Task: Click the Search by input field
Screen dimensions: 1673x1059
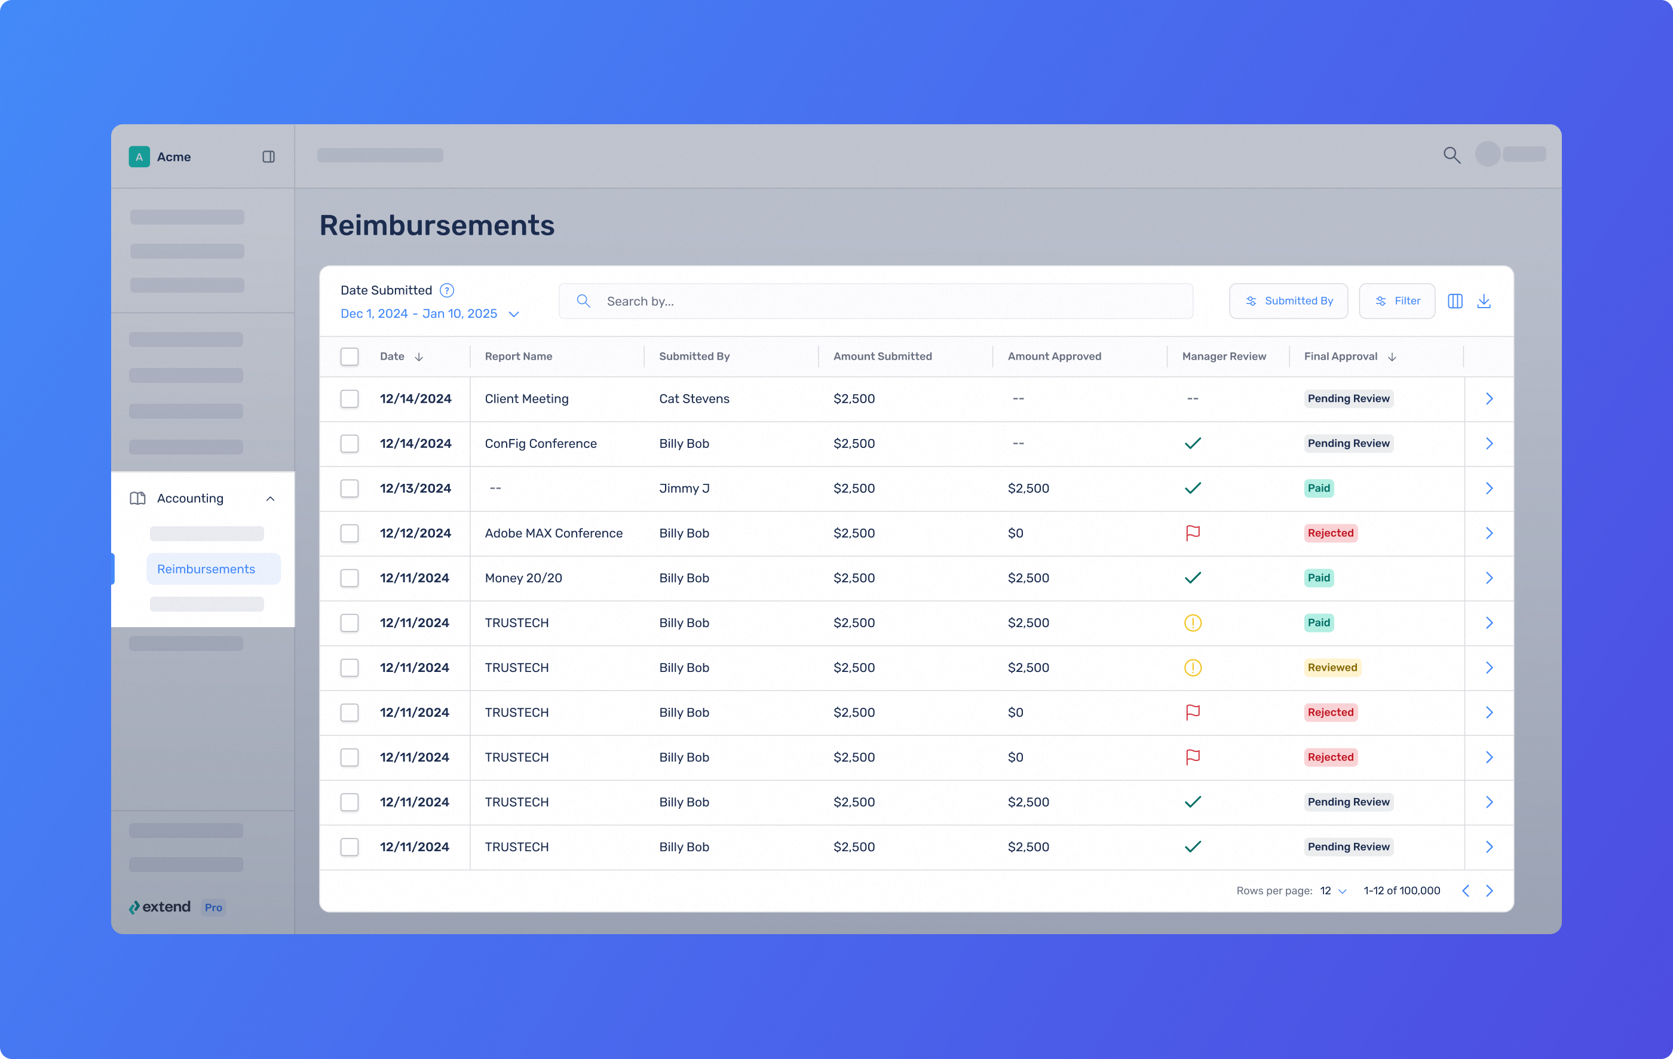Action: tap(875, 302)
